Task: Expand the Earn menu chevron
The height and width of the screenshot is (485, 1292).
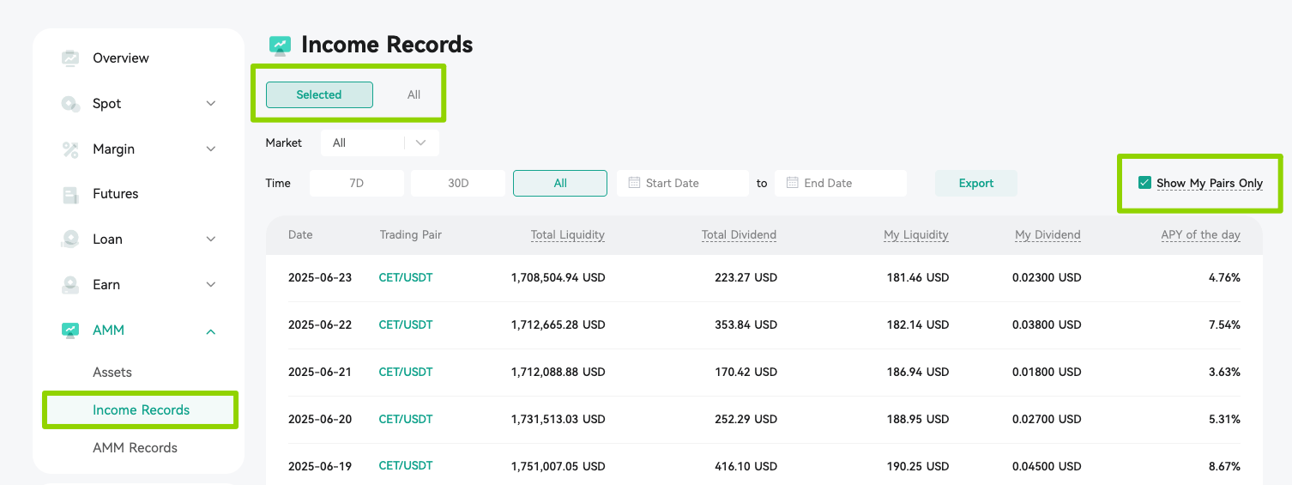Action: click(x=211, y=285)
